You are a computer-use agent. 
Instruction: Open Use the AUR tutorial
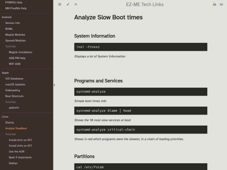tap(17, 152)
